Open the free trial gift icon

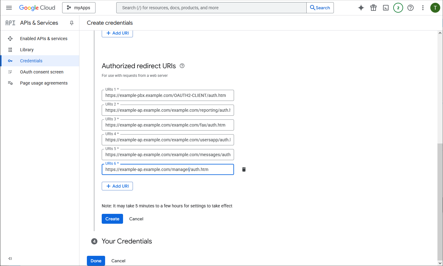tap(373, 8)
